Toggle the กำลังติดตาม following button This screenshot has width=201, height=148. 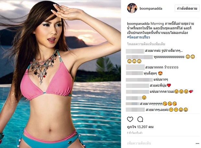(x=187, y=8)
